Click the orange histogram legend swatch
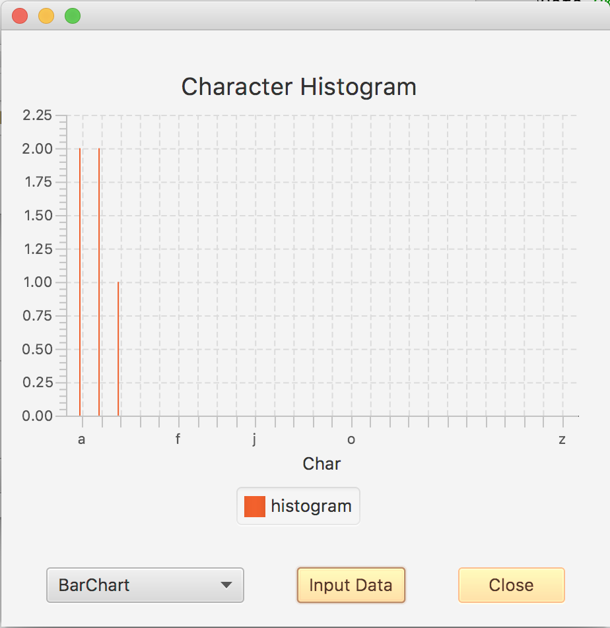Viewport: 610px width, 628px height. [x=254, y=506]
